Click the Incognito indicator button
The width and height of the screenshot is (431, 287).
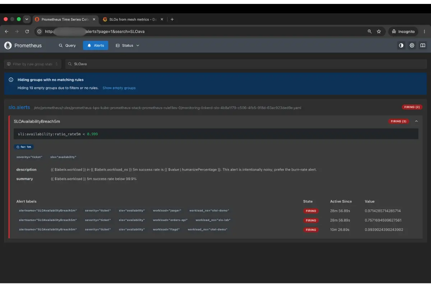pos(403,32)
